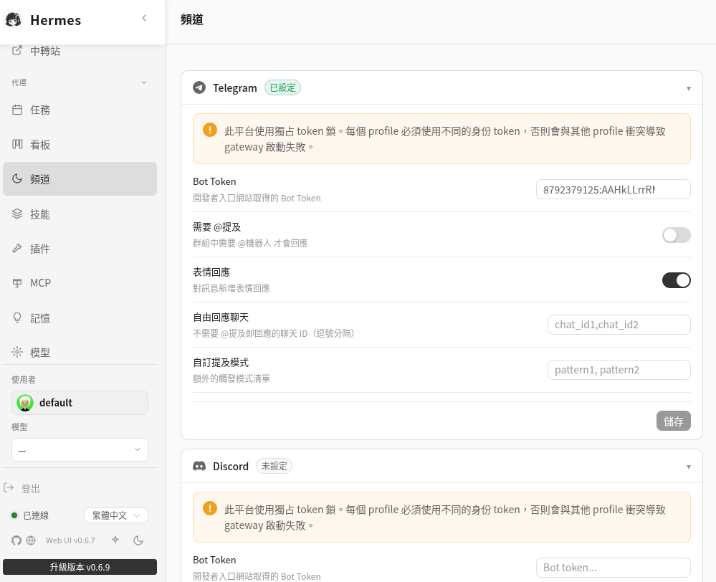Toggle 需要 @提及 switch for Telegram
This screenshot has width=716, height=582.
coord(677,235)
